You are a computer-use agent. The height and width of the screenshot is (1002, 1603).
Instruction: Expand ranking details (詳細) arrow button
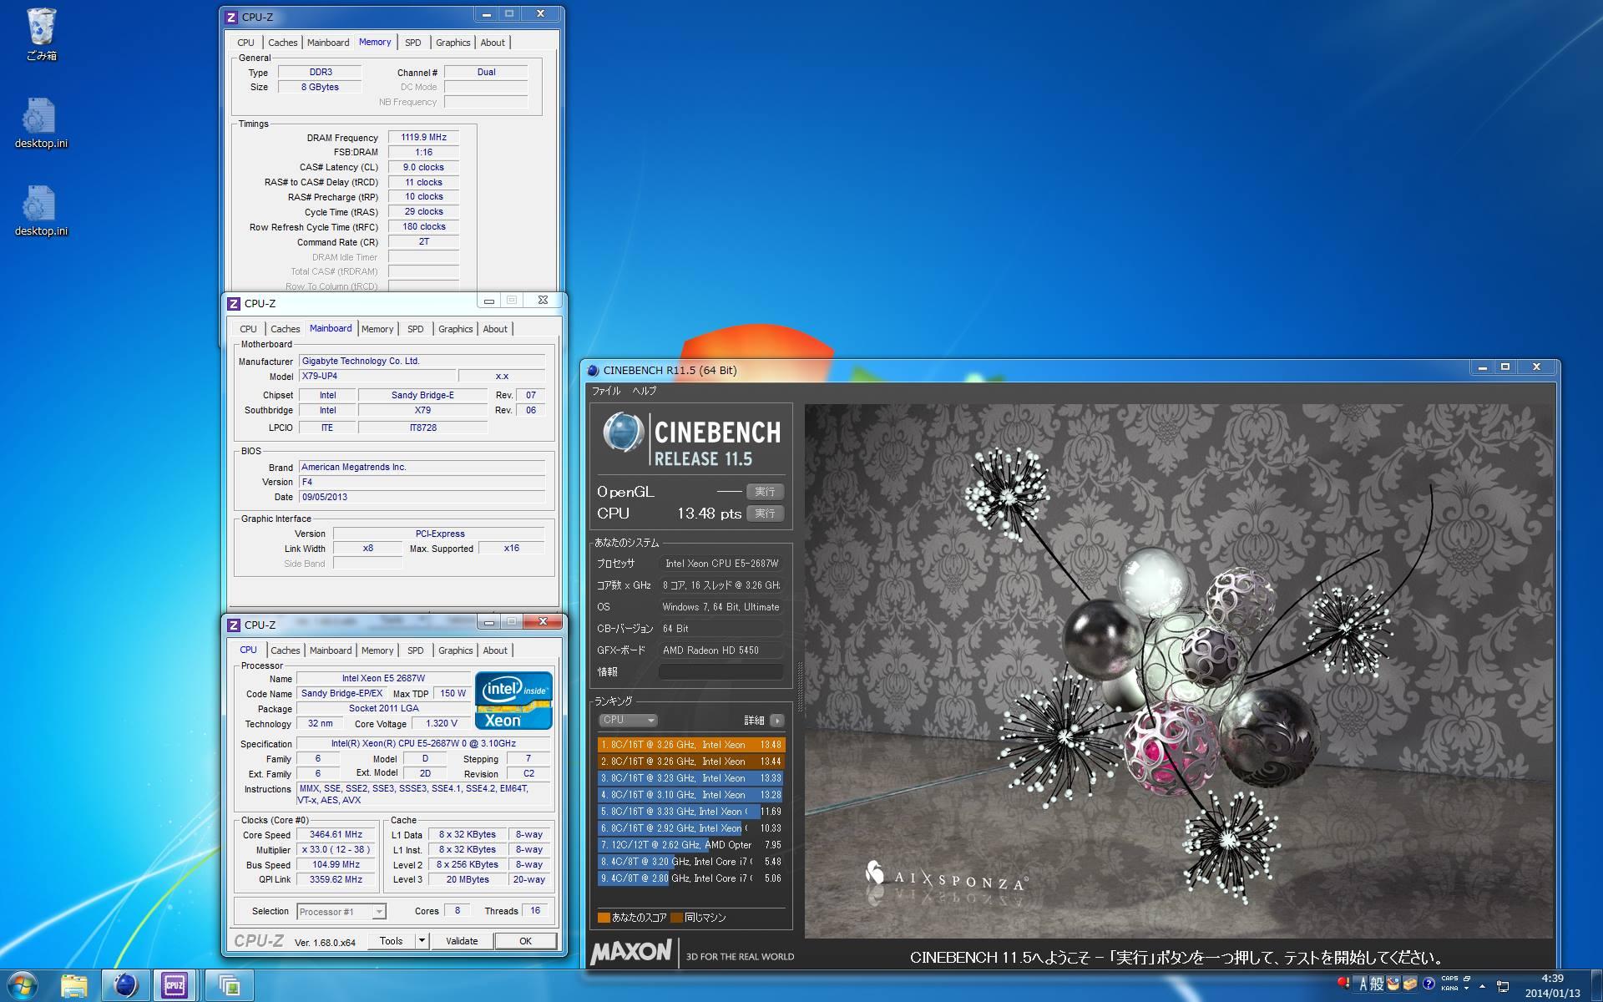point(777,720)
